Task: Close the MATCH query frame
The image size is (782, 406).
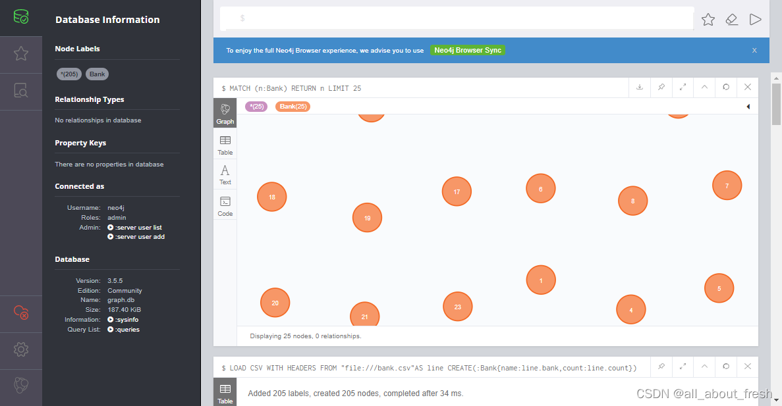Action: [748, 87]
